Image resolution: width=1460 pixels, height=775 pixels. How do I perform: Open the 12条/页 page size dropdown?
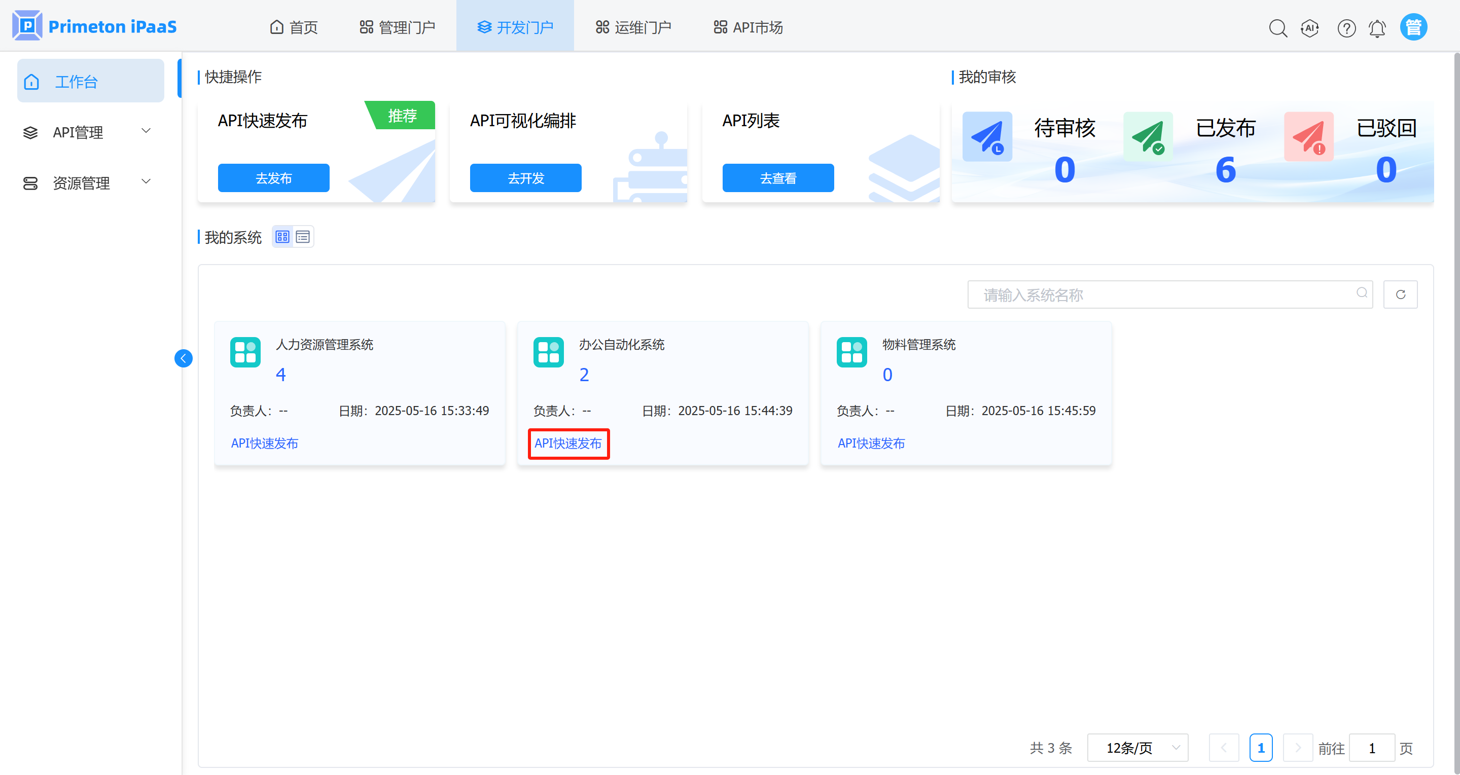1137,748
